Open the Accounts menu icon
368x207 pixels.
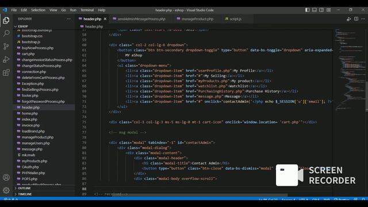click(6, 178)
